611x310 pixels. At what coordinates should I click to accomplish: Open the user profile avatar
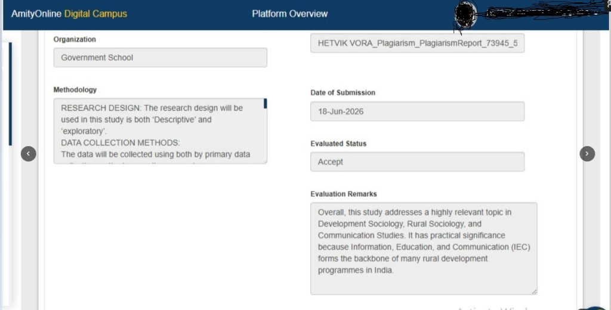coord(465,15)
